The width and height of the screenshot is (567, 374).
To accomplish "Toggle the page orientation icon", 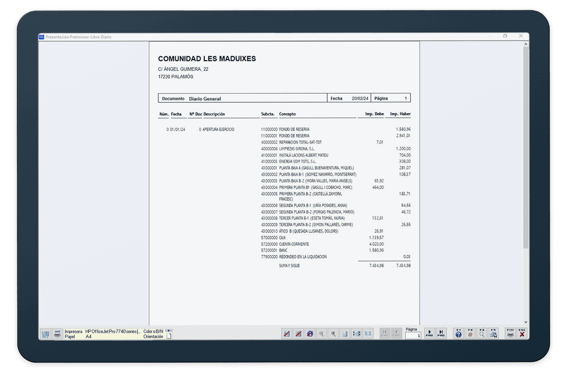I will (x=169, y=336).
